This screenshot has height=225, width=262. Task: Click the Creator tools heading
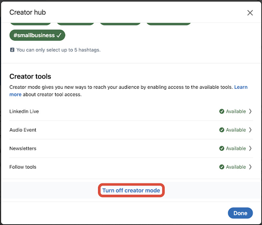click(x=30, y=76)
